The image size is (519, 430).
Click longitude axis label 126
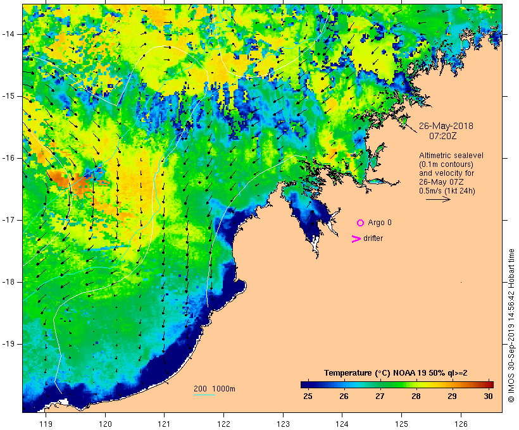pyautogui.click(x=461, y=424)
